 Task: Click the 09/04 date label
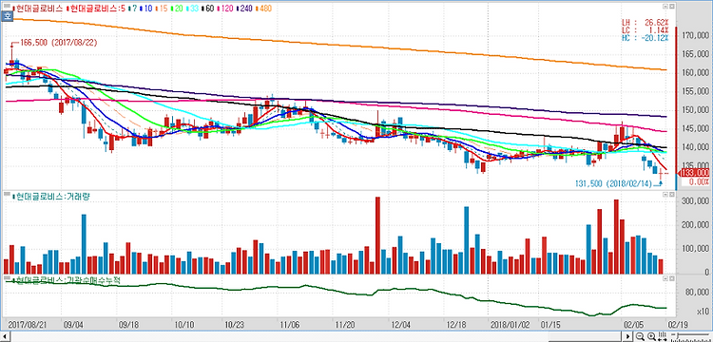[73, 325]
